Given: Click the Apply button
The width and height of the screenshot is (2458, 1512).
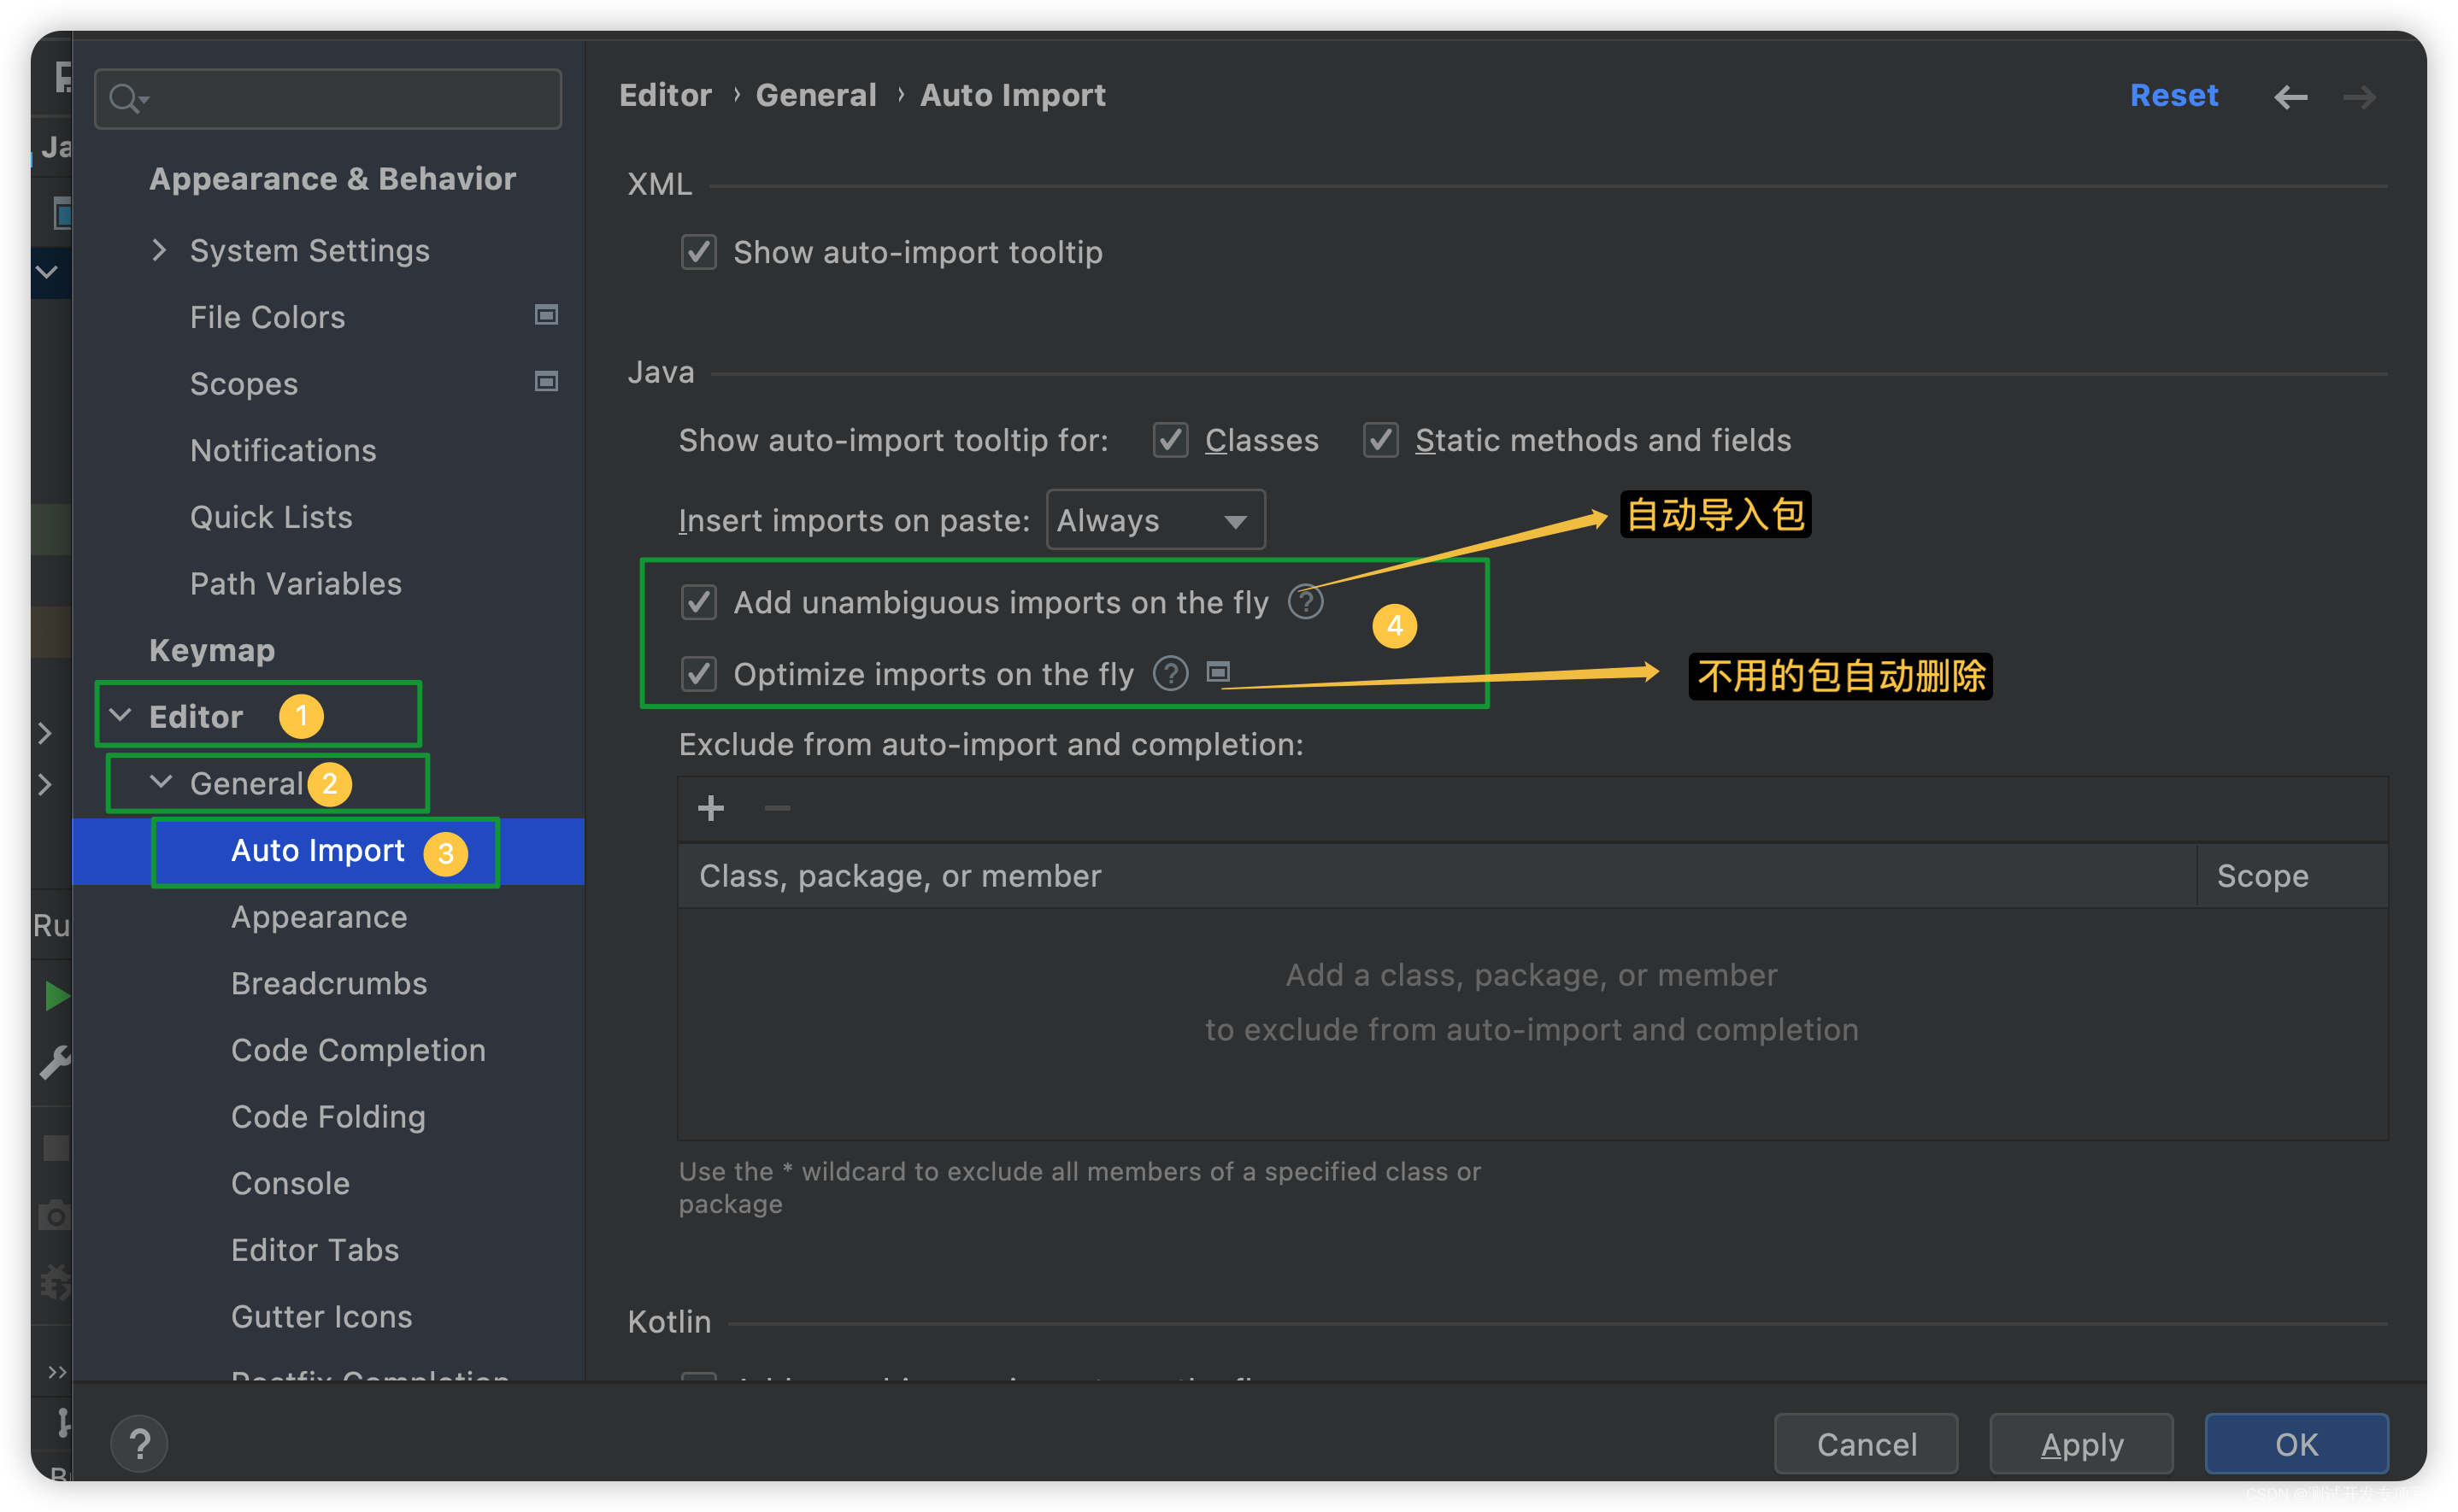Looking at the screenshot, I should point(2081,1443).
